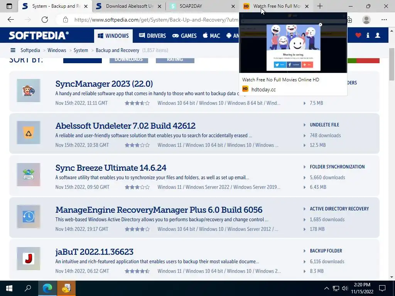This screenshot has height=296, width=395.
Task: Click the Abelssoft Undeleter recycle bin icon
Action: click(x=29, y=133)
